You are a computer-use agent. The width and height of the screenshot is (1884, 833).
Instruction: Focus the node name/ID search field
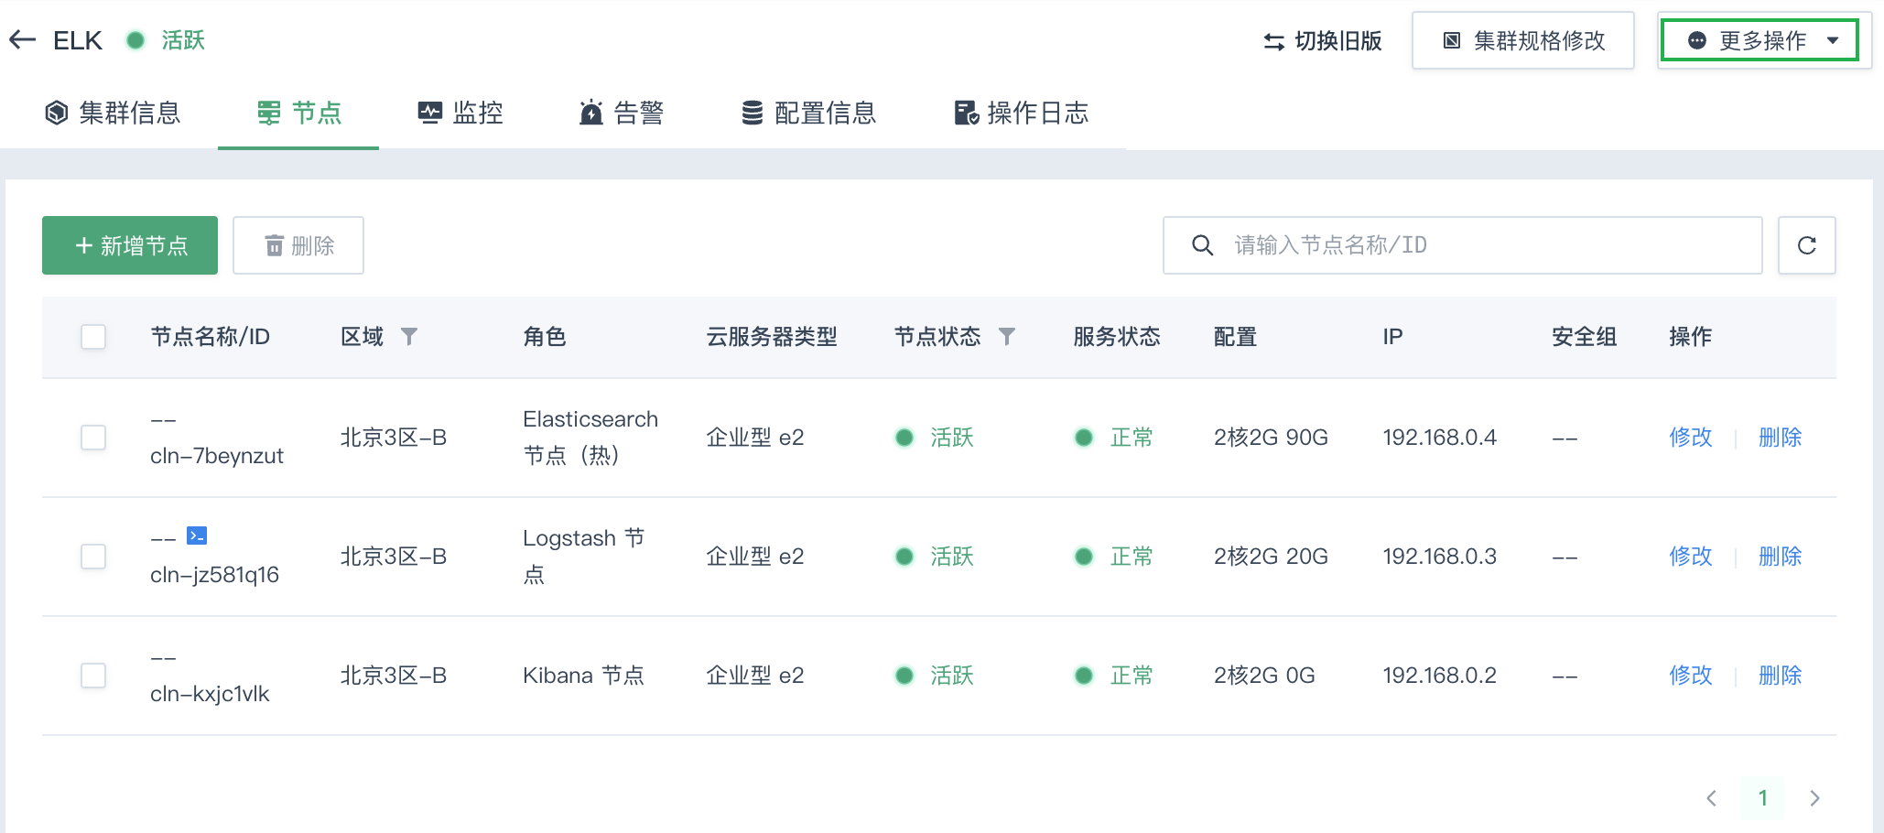[x=1483, y=245]
